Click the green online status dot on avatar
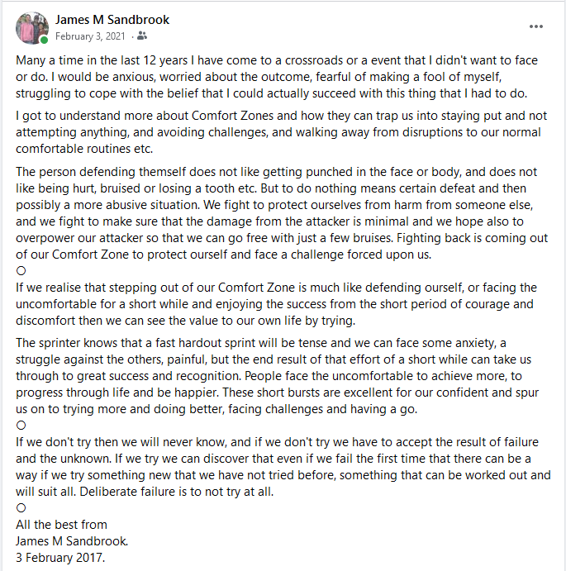Screen dimensions: 566x571 (x=45, y=39)
